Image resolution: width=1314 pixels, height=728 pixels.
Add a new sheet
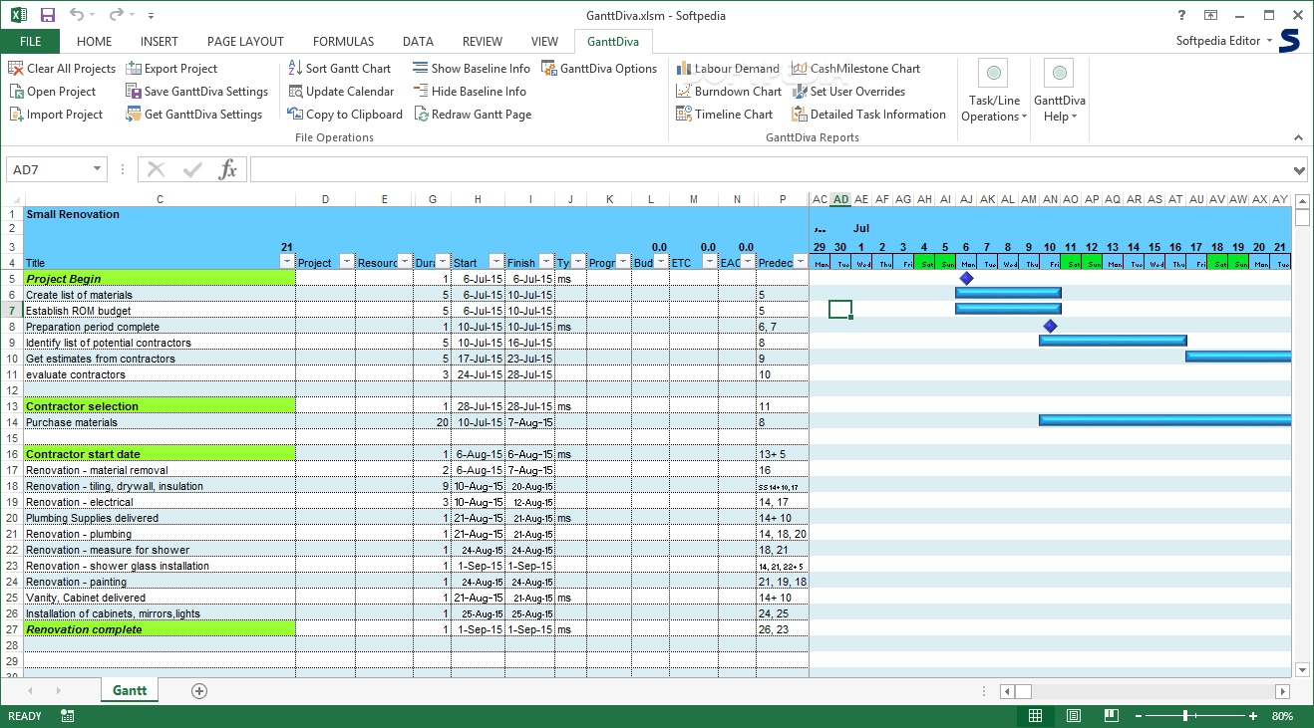click(x=199, y=691)
